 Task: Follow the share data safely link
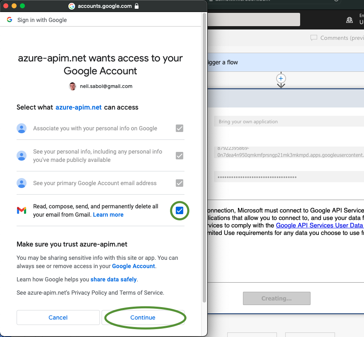pos(113,279)
